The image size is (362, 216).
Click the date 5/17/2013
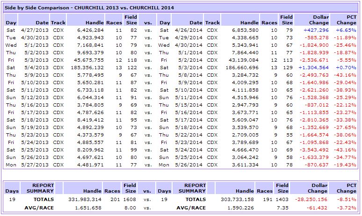tap(35, 113)
